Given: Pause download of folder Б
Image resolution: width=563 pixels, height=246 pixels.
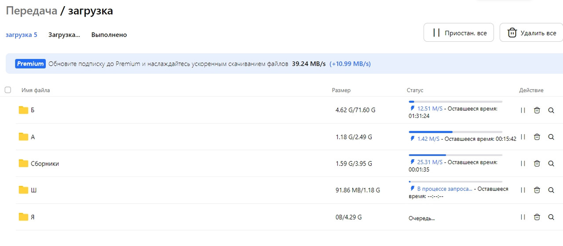Looking at the screenshot, I should [523, 110].
